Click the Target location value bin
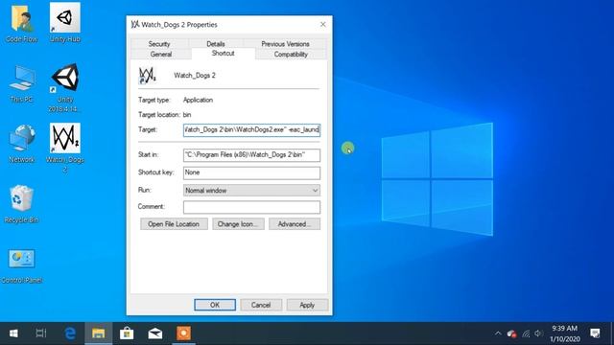Viewport: 614px width, 345px height. click(x=187, y=115)
